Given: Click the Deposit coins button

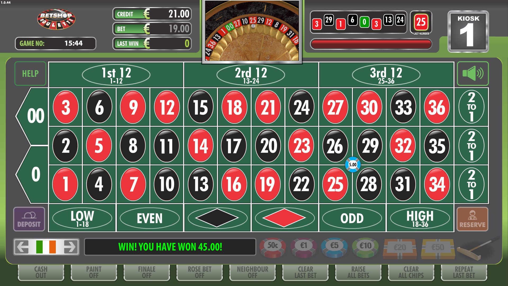Looking at the screenshot, I should (x=29, y=219).
